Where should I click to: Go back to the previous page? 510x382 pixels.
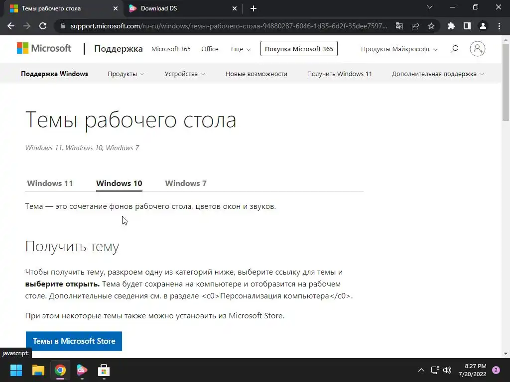point(11,26)
